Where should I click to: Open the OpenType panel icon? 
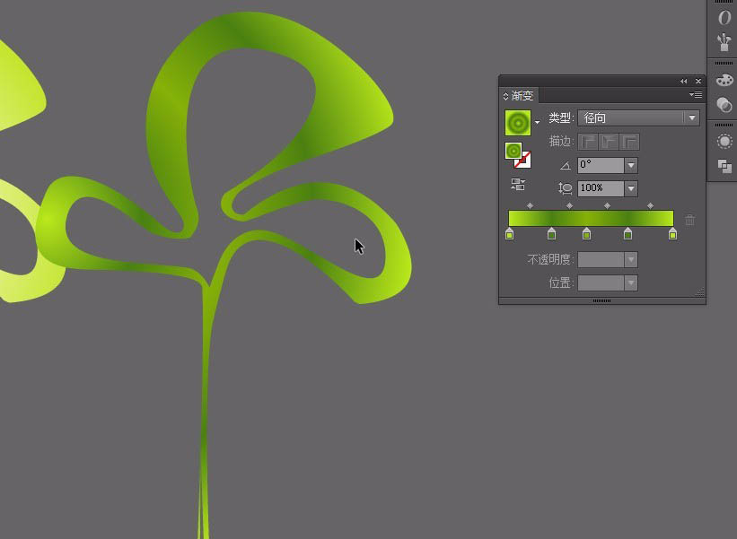click(x=724, y=18)
